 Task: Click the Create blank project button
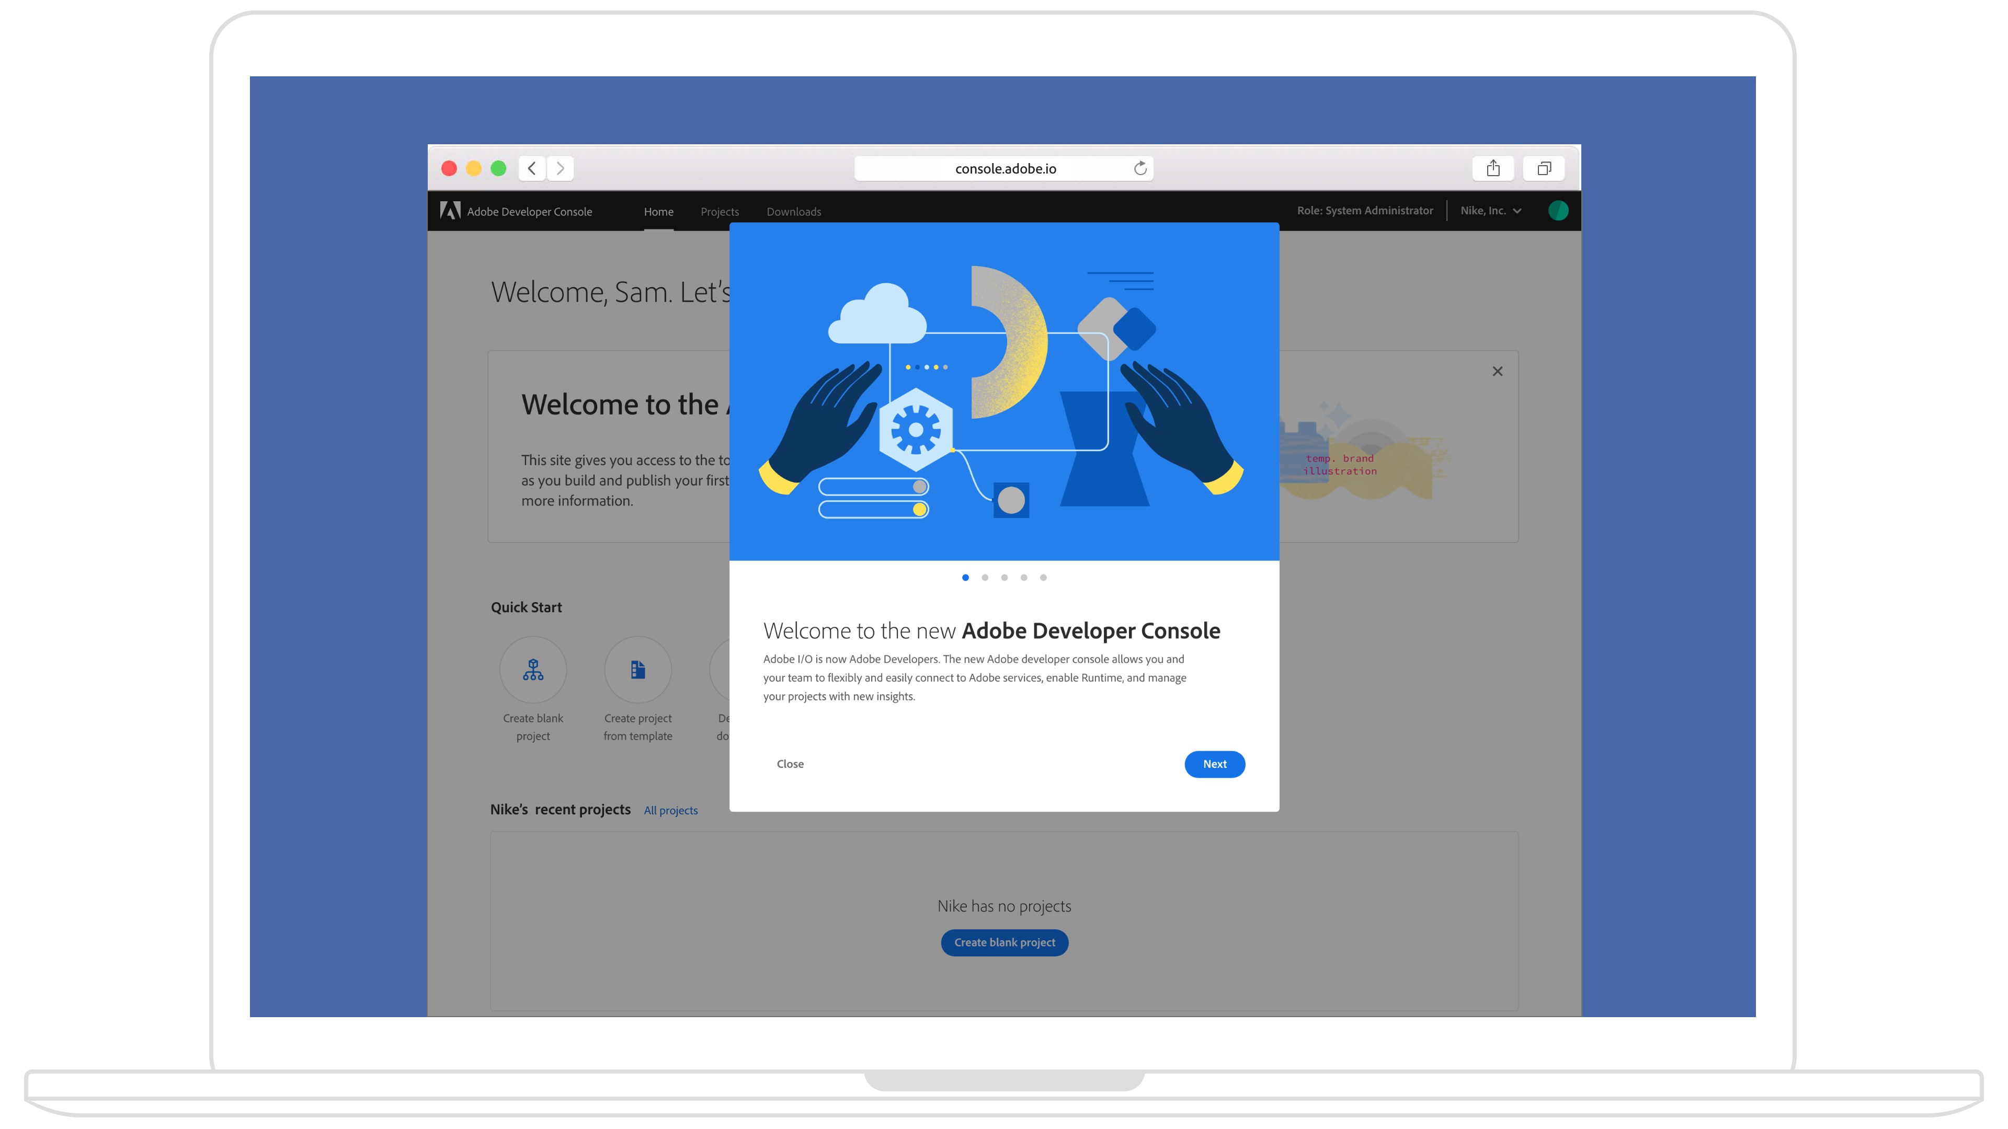point(1004,941)
